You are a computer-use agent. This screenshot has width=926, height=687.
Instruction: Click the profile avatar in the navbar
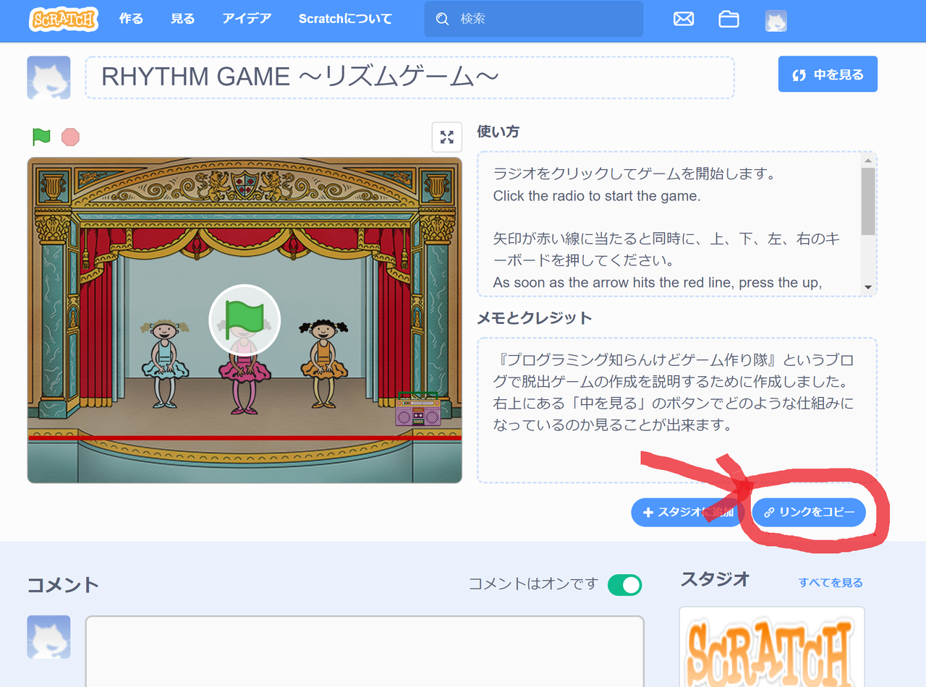coord(776,20)
